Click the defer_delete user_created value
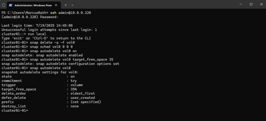Image resolution: width=266 pixels, height=121 pixels. click(x=83, y=98)
